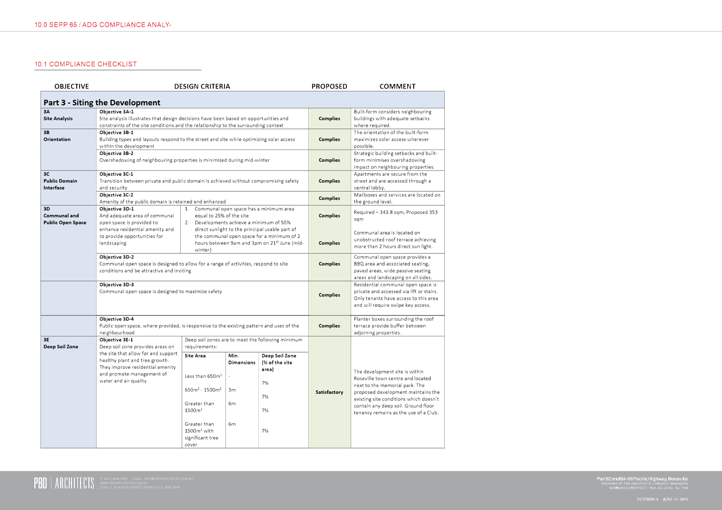Click 'Complies' in the Objective 3D-3 row

pos(329,295)
